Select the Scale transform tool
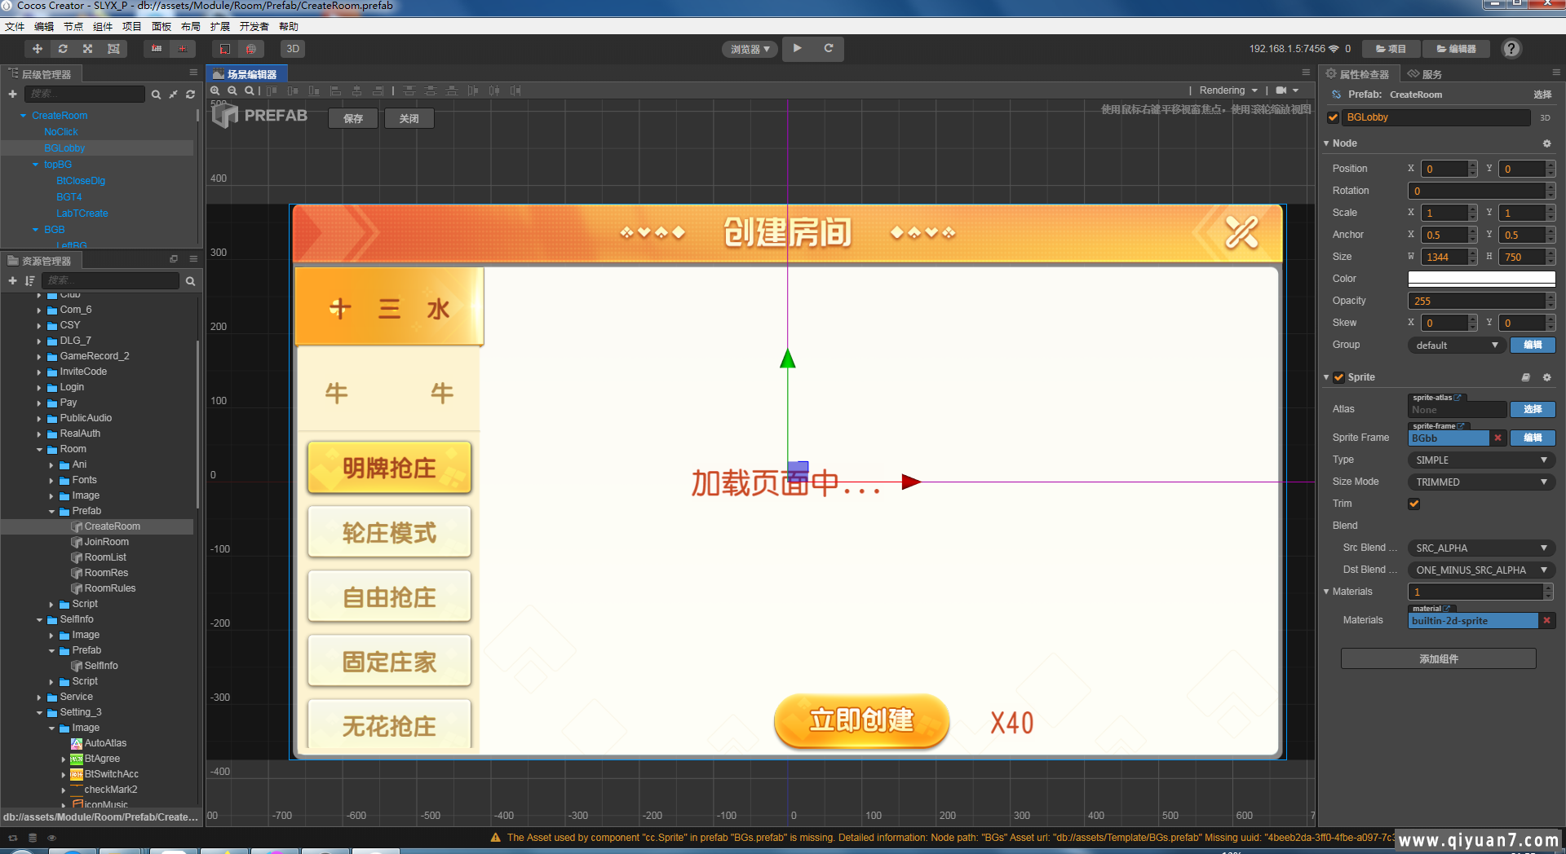This screenshot has height=854, width=1566. tap(88, 49)
